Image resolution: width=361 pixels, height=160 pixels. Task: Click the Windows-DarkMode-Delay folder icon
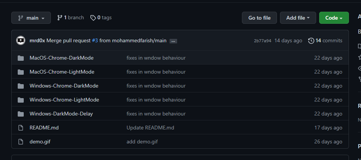(21, 114)
